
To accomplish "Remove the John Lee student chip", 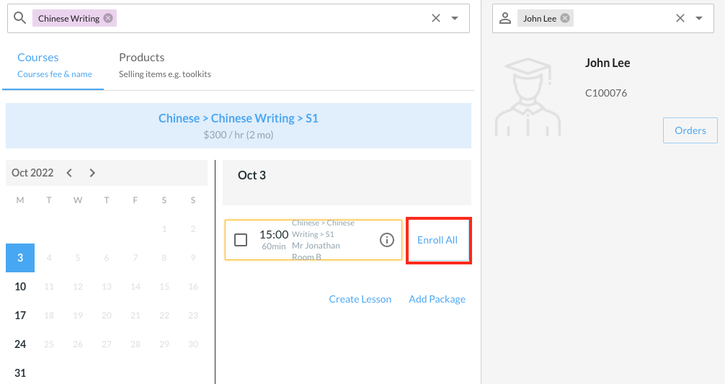I will (565, 18).
